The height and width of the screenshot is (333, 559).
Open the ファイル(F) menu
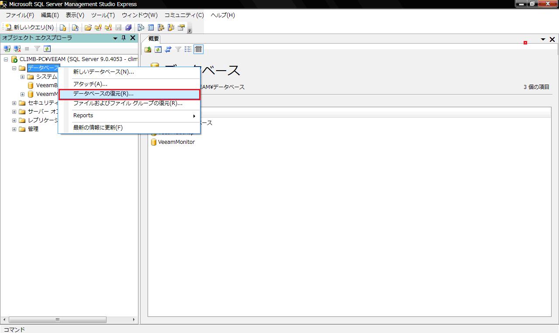(x=20, y=15)
